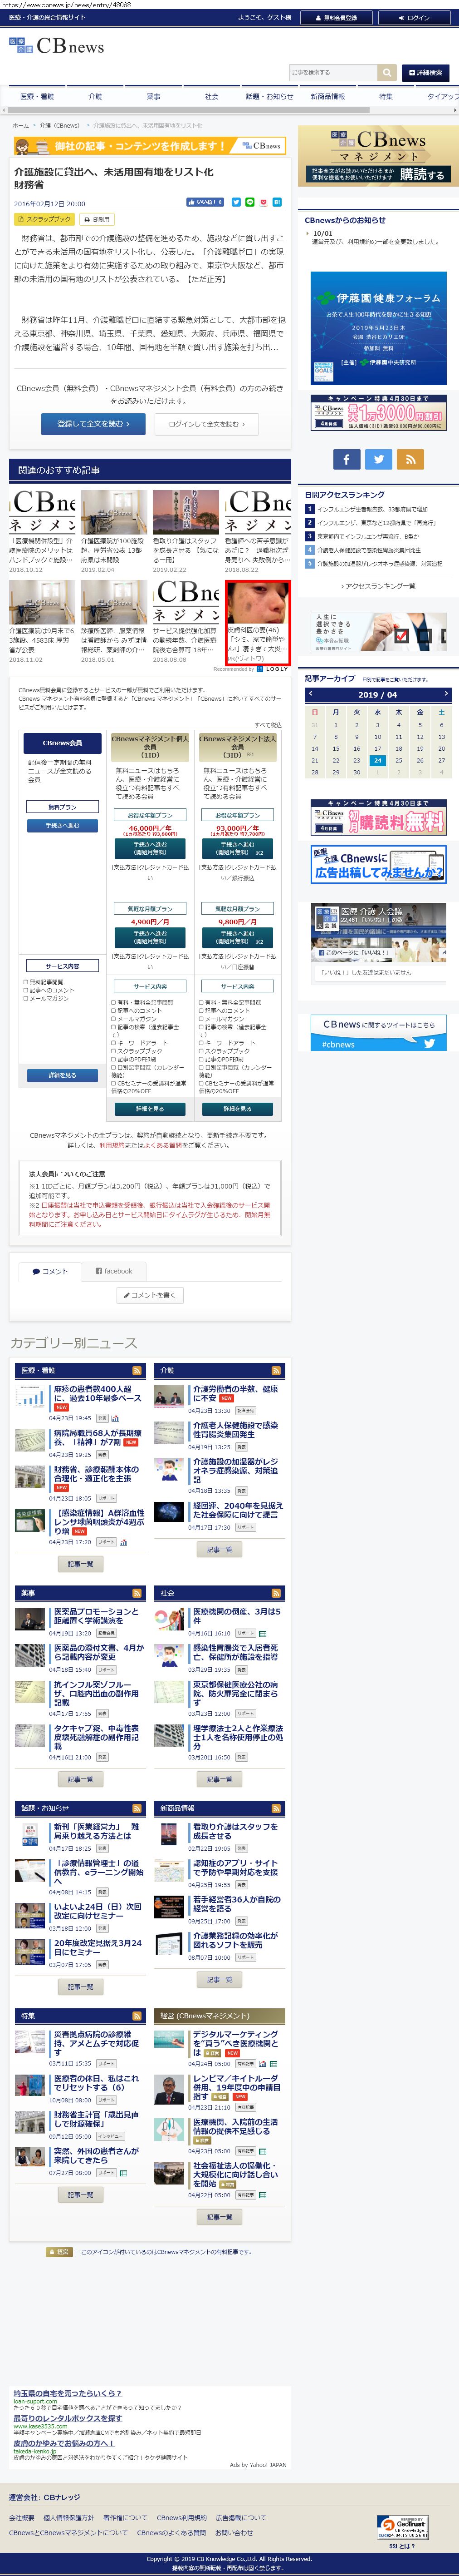The image size is (459, 2576).
Task: Open the 社会 navigation menu
Action: point(210,97)
